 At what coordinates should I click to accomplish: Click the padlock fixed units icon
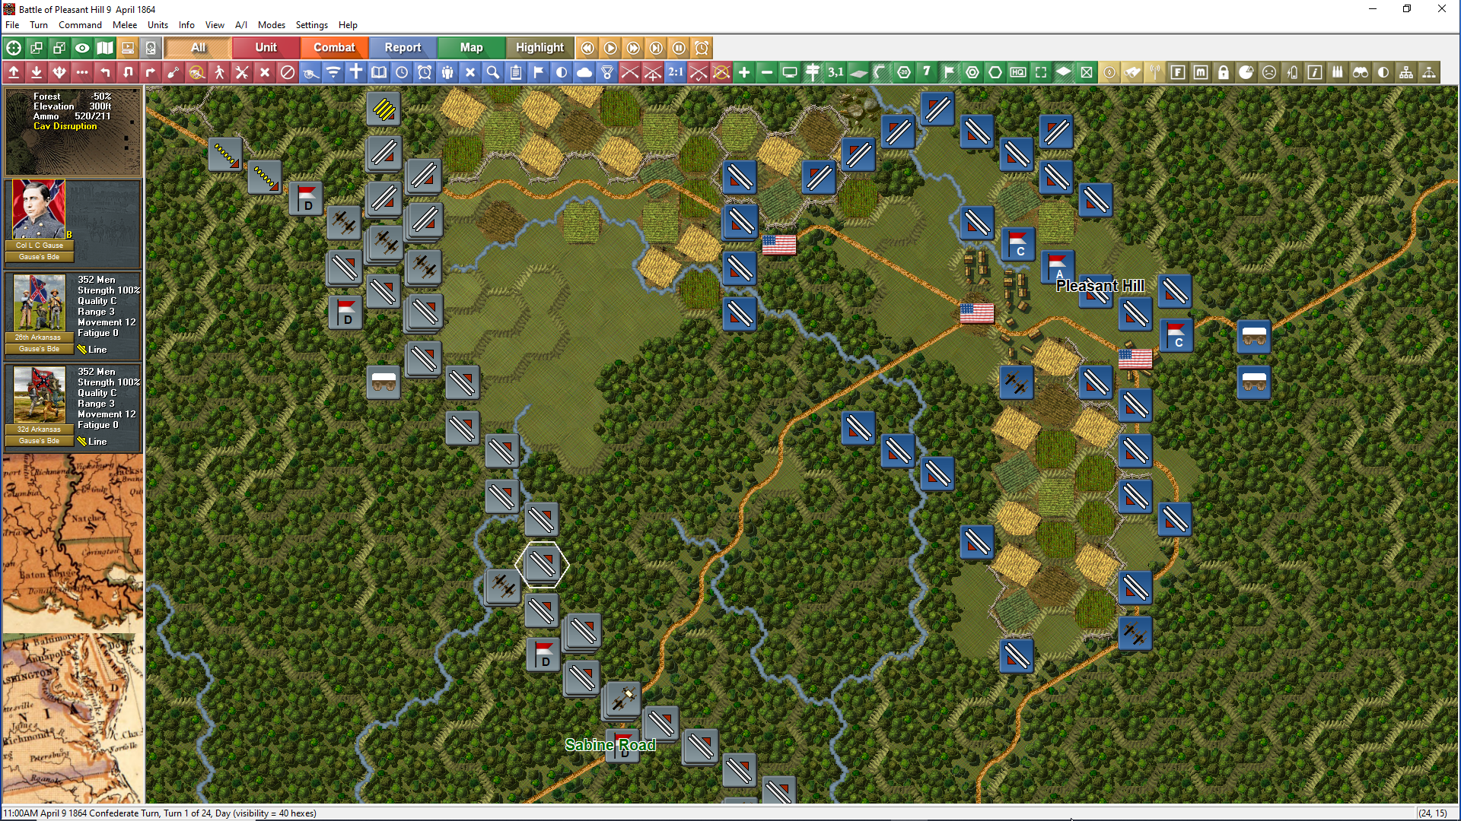[1224, 72]
